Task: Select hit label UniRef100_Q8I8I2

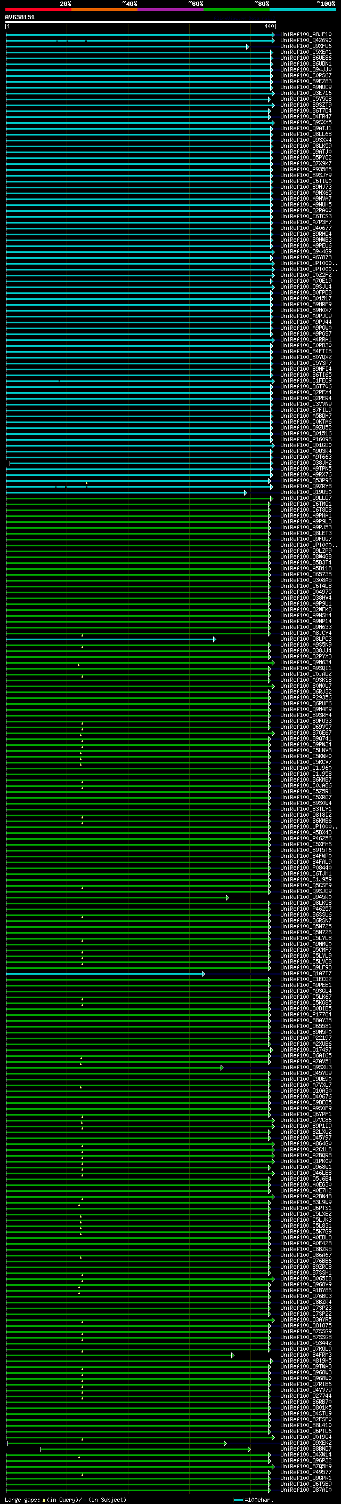Action: 306,815
